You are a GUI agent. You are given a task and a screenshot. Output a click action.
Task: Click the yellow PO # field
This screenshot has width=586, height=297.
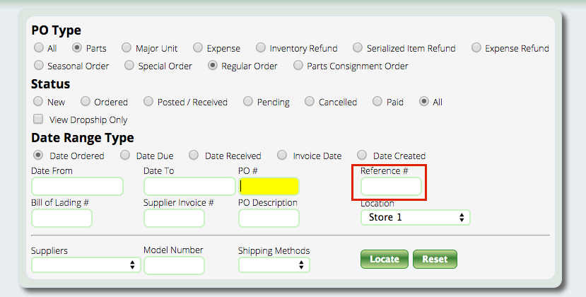269,187
